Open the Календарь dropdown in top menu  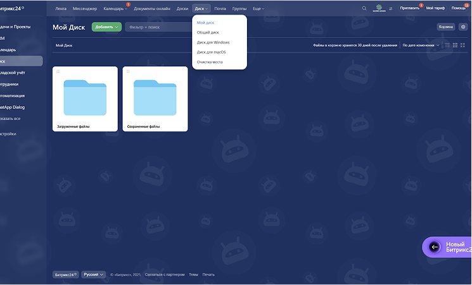click(115, 9)
